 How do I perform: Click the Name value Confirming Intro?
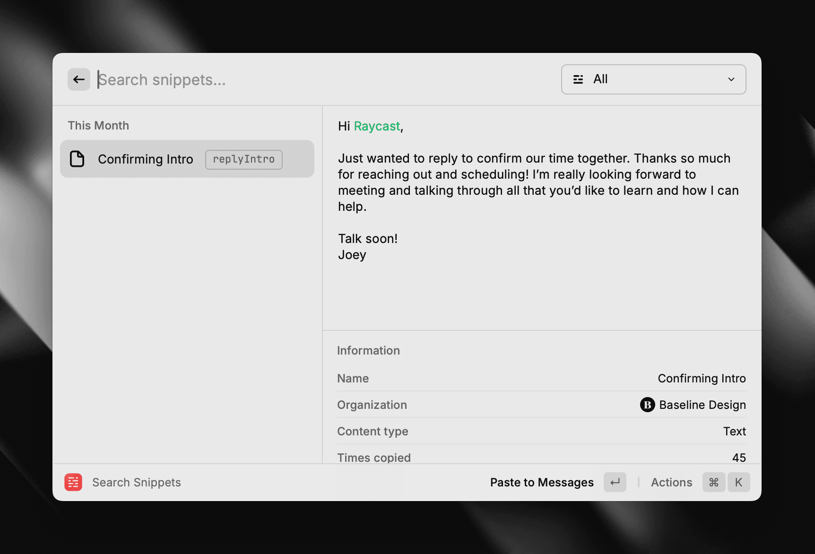702,378
